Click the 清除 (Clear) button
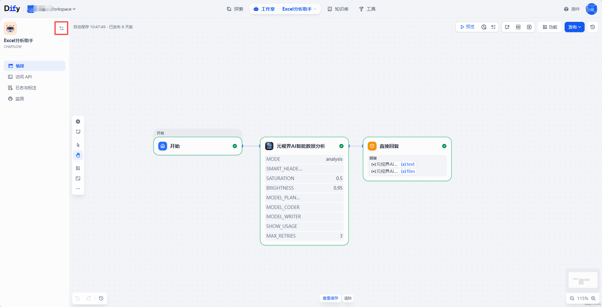 348,298
